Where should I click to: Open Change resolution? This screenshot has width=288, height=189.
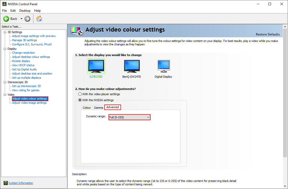tap(23, 53)
